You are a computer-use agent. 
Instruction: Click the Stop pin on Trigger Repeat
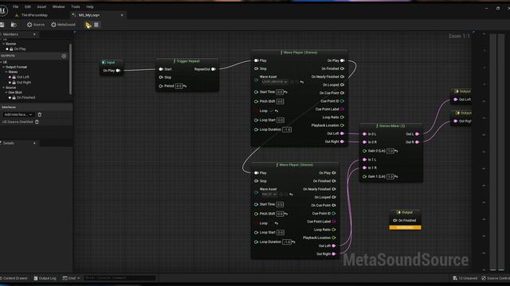click(x=161, y=77)
